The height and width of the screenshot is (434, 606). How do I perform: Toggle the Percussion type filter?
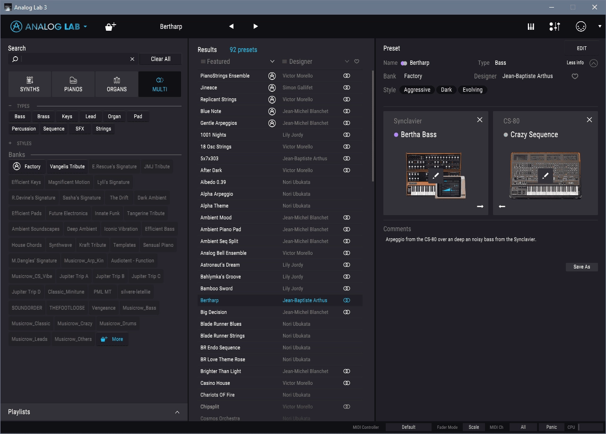click(x=24, y=129)
